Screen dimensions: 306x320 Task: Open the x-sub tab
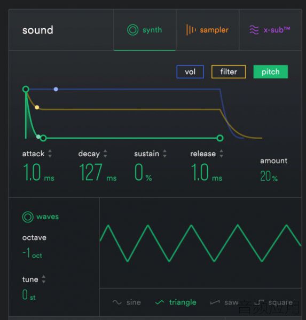click(x=270, y=30)
